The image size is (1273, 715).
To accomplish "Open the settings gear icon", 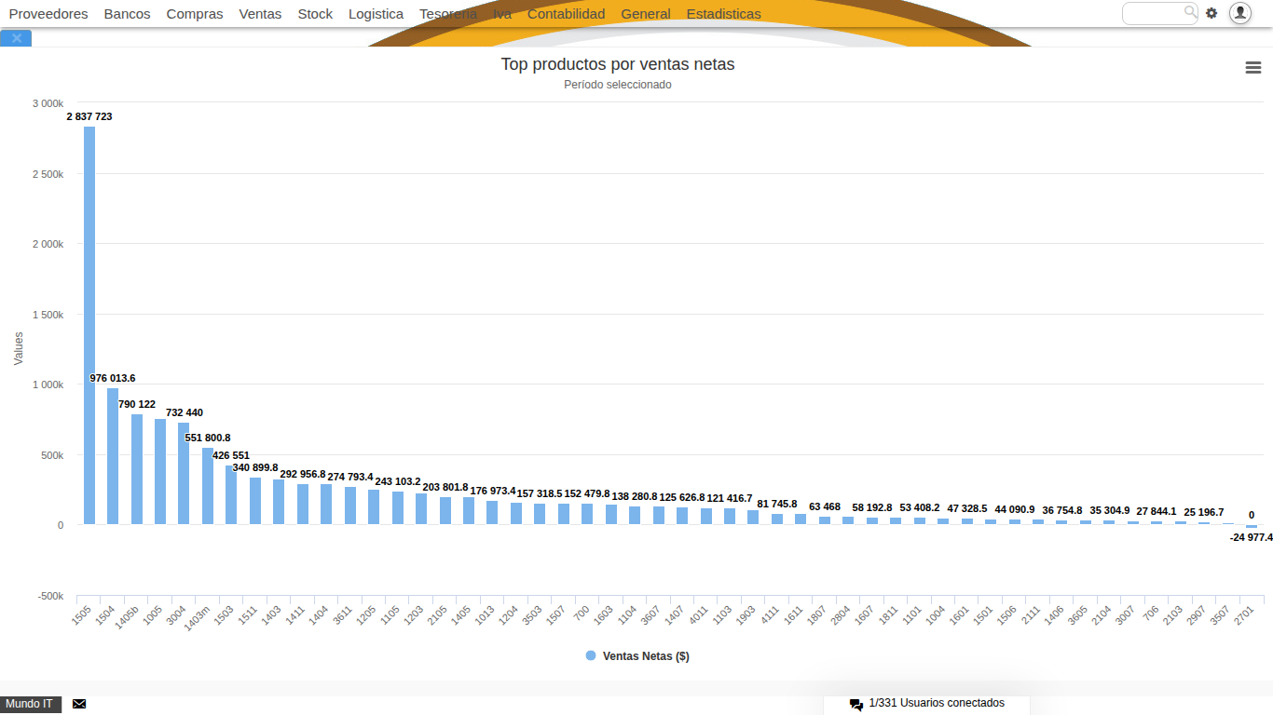I will pyautogui.click(x=1210, y=14).
